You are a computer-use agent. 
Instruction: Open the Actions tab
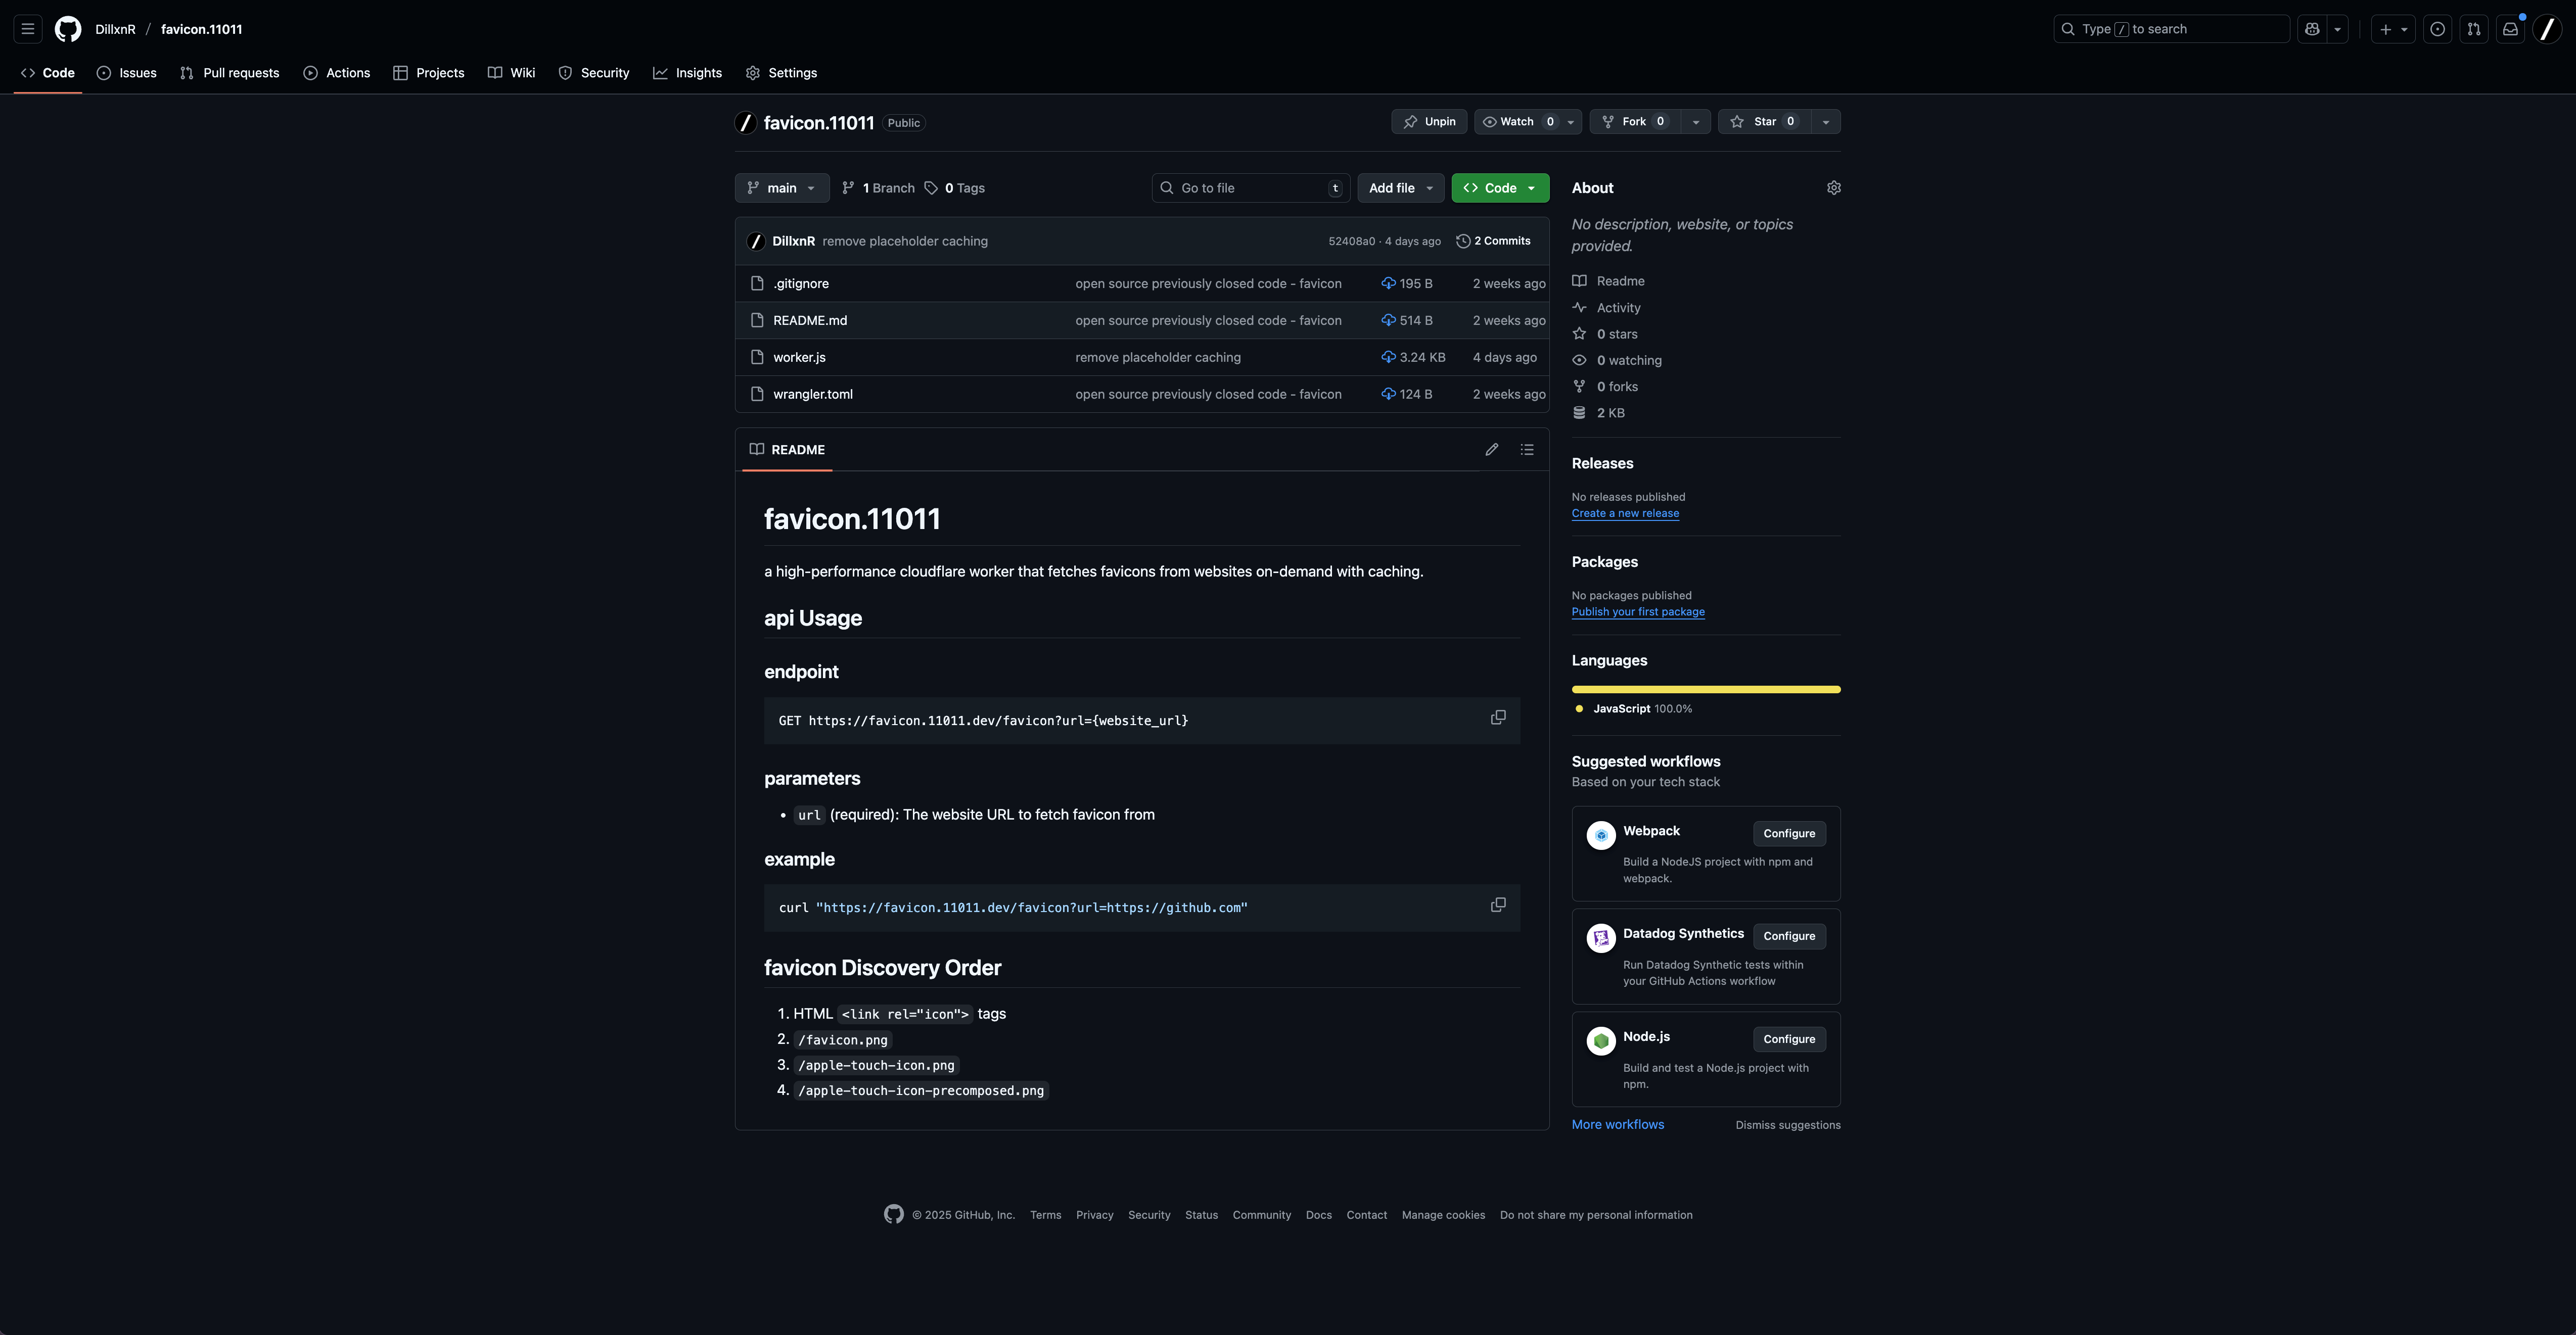(x=337, y=73)
